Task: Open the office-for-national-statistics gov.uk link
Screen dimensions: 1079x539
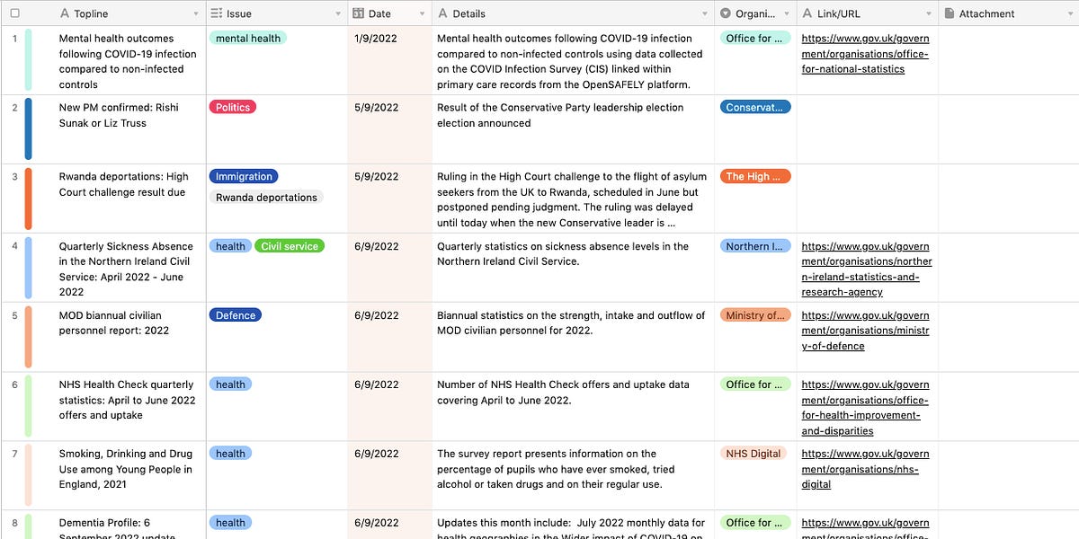Action: 865,54
